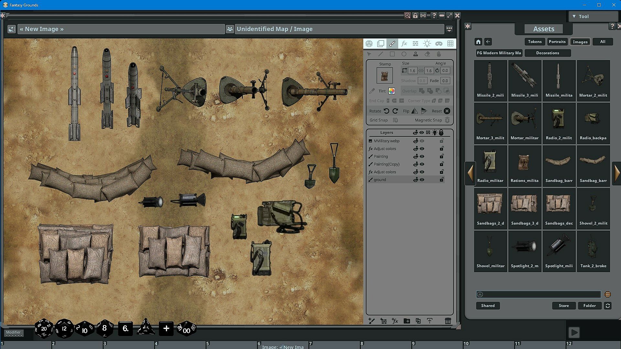Open the Portraits tab
Image resolution: width=621 pixels, height=349 pixels.
557,42
